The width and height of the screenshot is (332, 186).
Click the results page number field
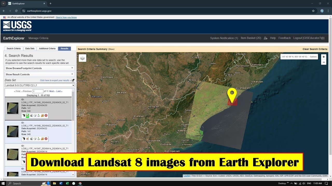38,91
